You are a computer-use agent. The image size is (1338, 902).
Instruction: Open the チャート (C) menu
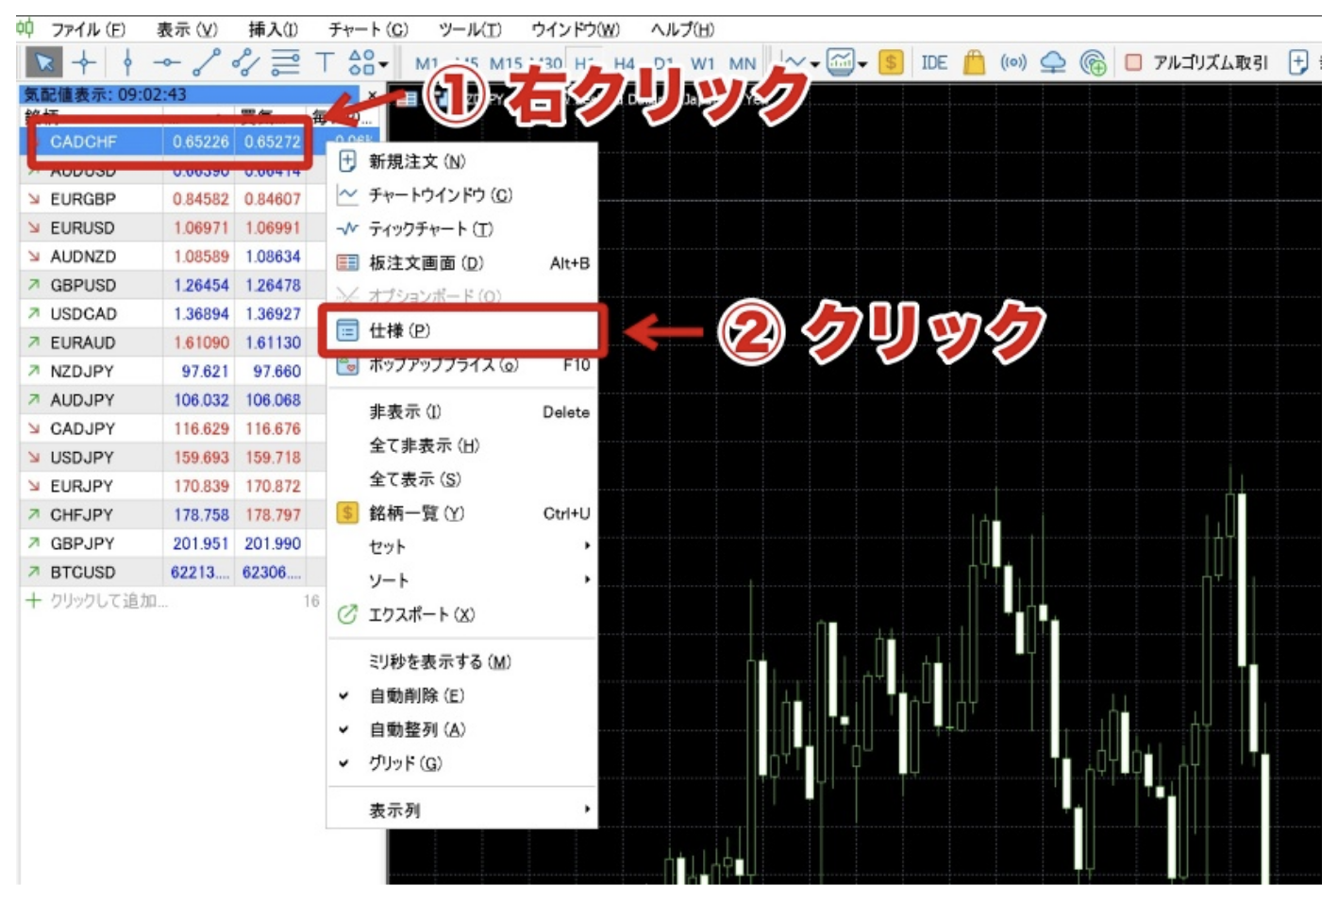(367, 29)
